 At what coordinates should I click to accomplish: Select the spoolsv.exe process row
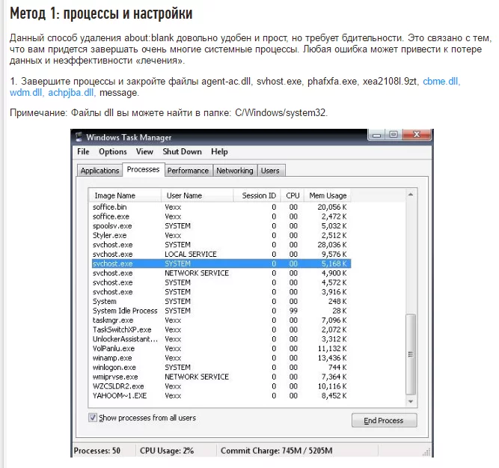[x=220, y=226]
